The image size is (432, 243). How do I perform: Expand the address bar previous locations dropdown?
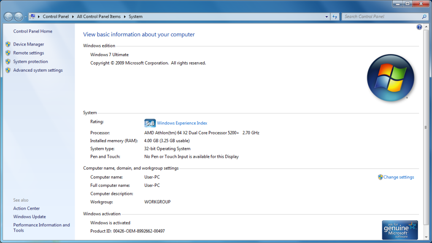(x=327, y=17)
